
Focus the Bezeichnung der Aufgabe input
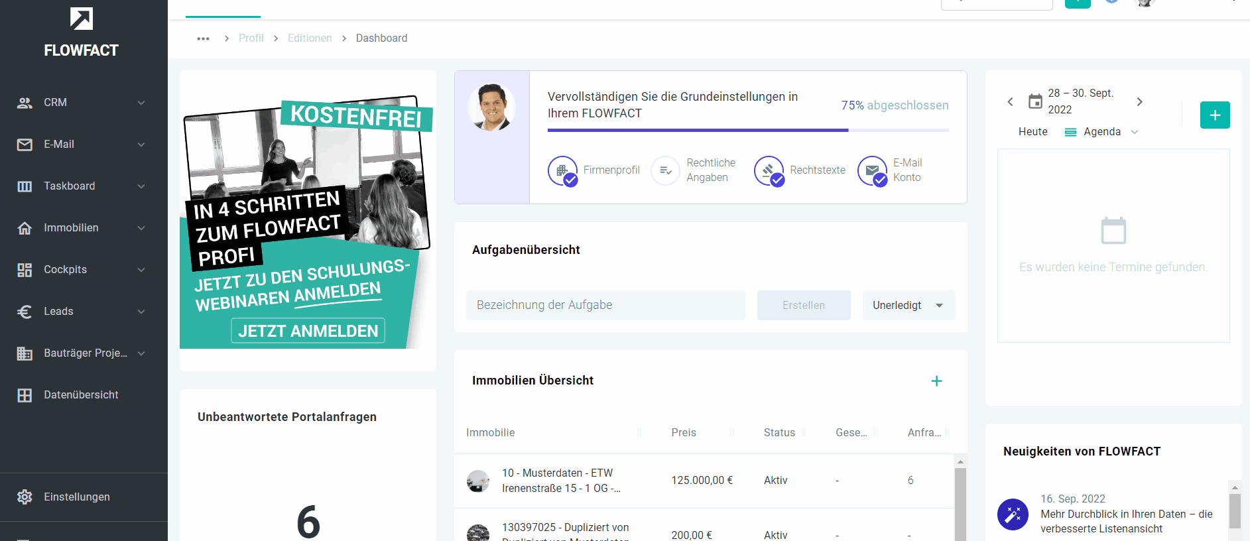coord(605,305)
